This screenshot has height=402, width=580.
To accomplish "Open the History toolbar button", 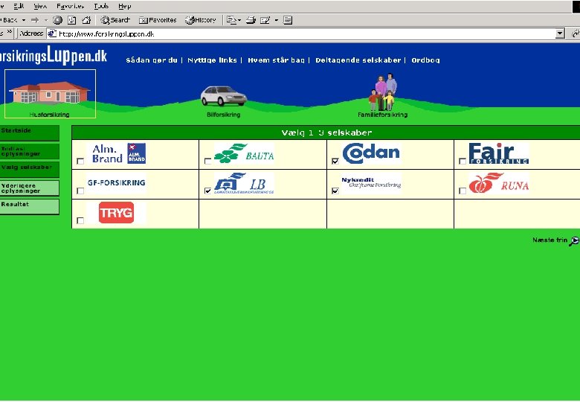I will pyautogui.click(x=201, y=20).
